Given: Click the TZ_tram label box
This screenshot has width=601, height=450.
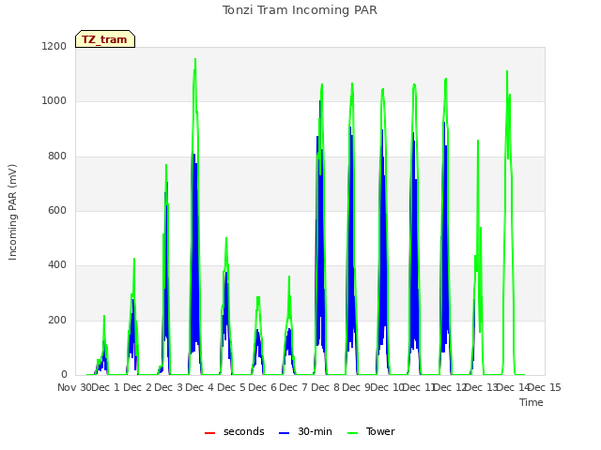Looking at the screenshot, I should (105, 39).
